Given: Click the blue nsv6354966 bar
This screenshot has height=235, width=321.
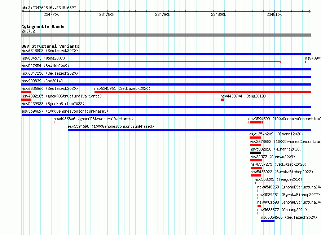Looking at the screenshot, I should coord(268,221).
